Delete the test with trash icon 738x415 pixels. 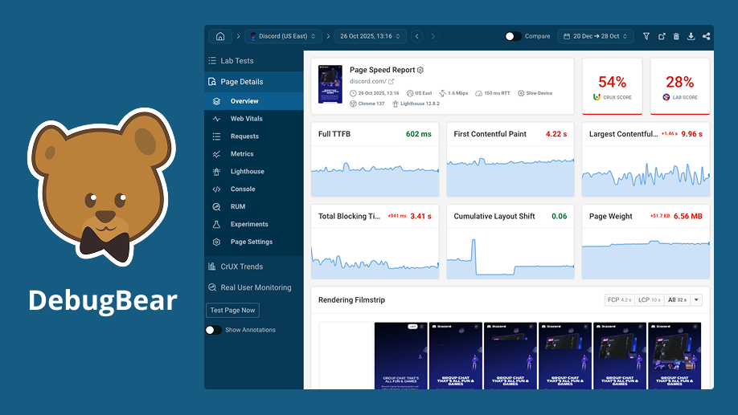pyautogui.click(x=676, y=36)
